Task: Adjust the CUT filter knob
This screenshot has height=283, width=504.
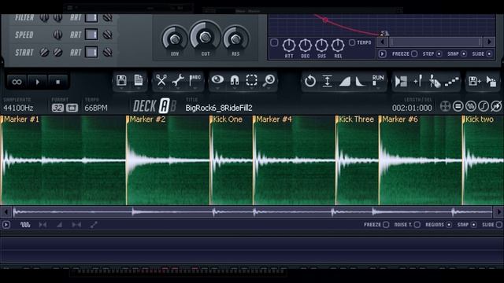Action: tap(205, 37)
